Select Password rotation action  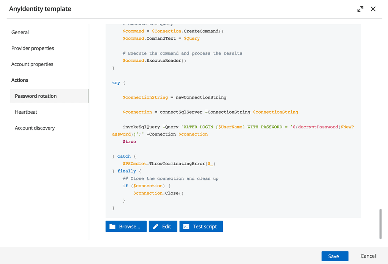tap(36, 96)
